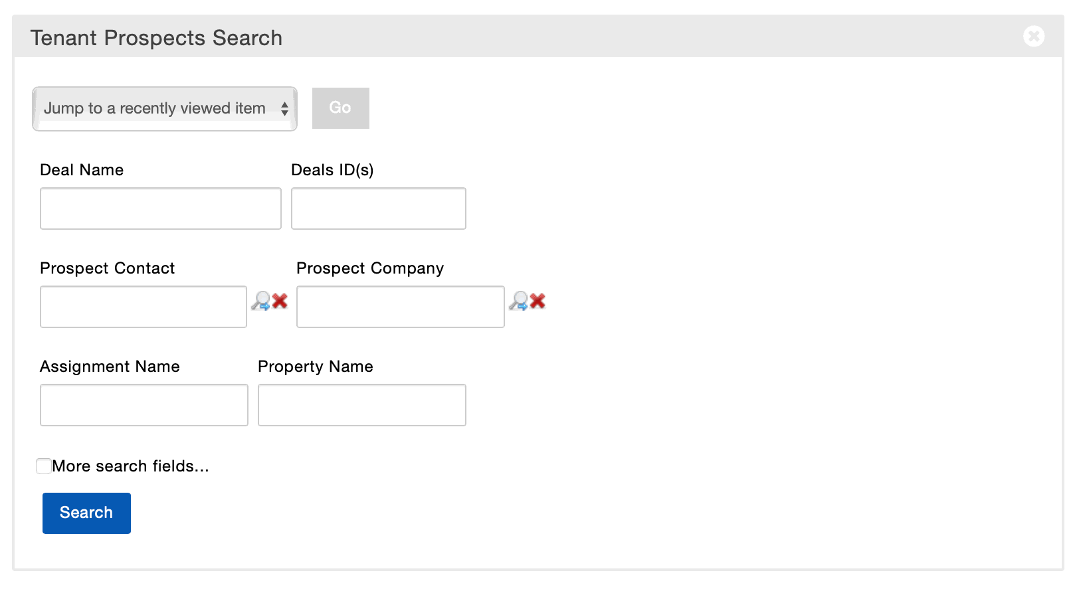Click the "Tenant Prospects Search" dialog title
Screen dimensions: 1083x591
click(156, 38)
